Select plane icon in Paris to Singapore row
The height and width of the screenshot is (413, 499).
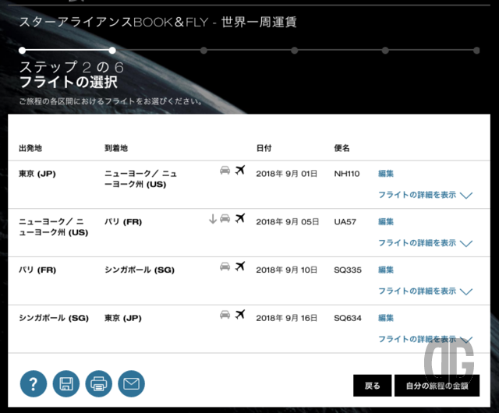(240, 267)
